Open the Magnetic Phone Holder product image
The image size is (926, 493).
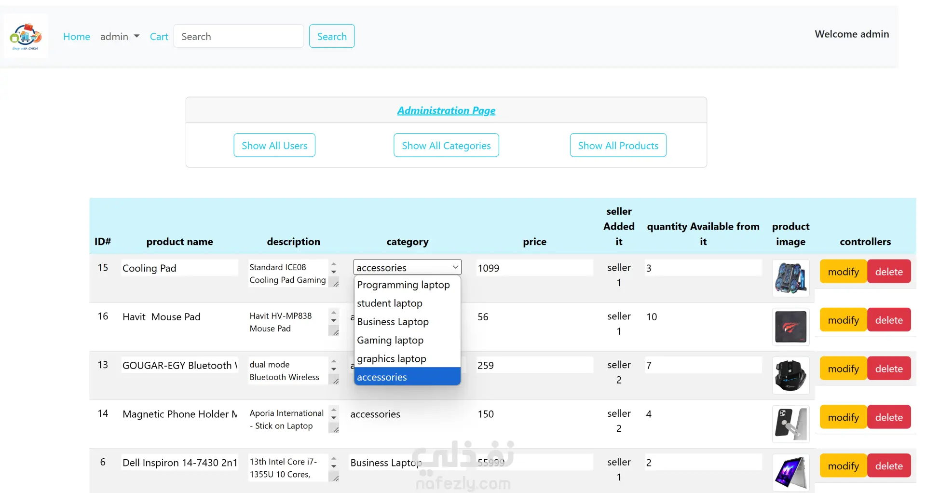(x=790, y=424)
